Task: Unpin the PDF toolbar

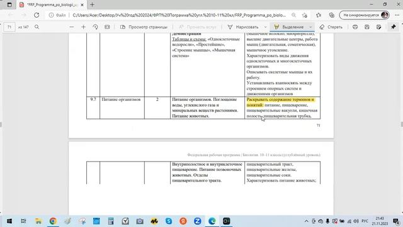Action: tap(393, 27)
